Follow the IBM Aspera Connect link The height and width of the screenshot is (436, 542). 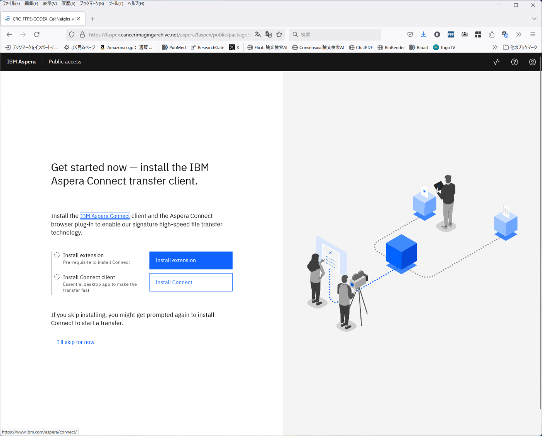point(105,216)
